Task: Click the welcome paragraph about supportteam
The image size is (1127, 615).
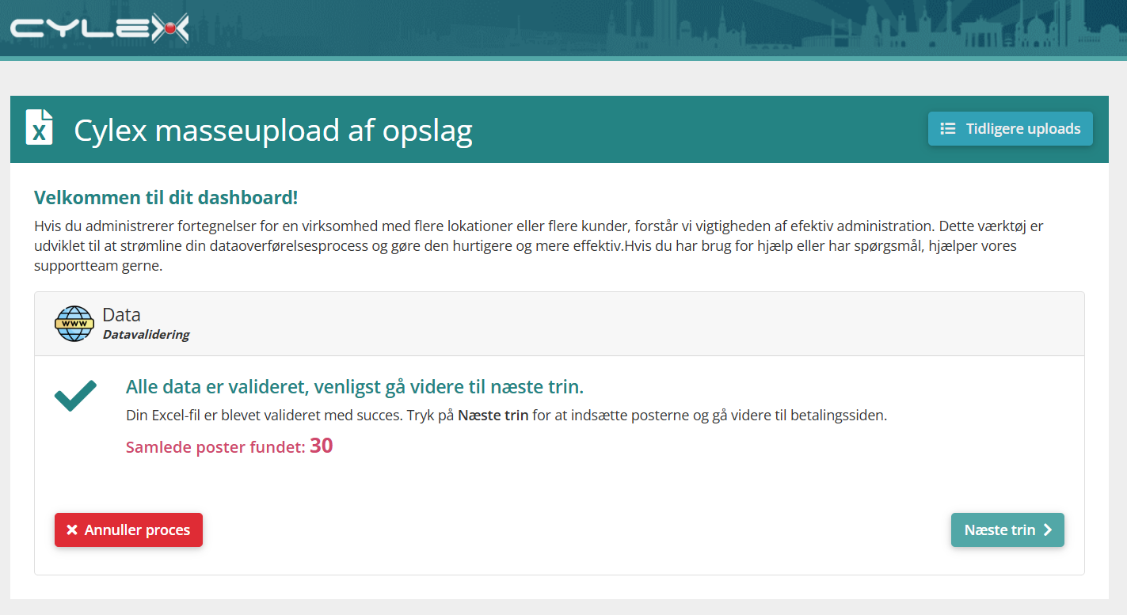Action: pyautogui.click(x=539, y=246)
